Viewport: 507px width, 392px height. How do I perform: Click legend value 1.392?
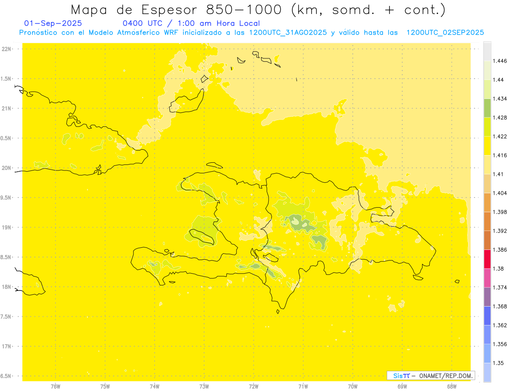point(500,231)
